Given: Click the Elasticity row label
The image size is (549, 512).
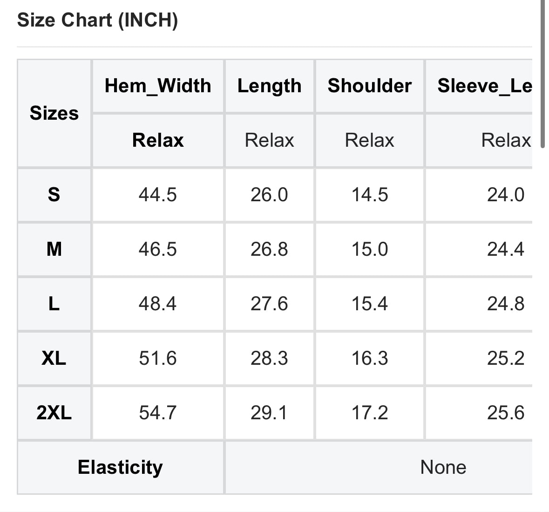Looking at the screenshot, I should pyautogui.click(x=120, y=467).
